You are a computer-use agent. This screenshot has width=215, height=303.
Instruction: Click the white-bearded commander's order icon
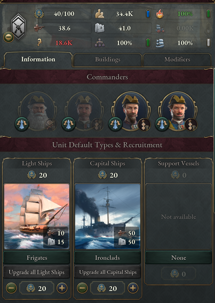[22, 124]
